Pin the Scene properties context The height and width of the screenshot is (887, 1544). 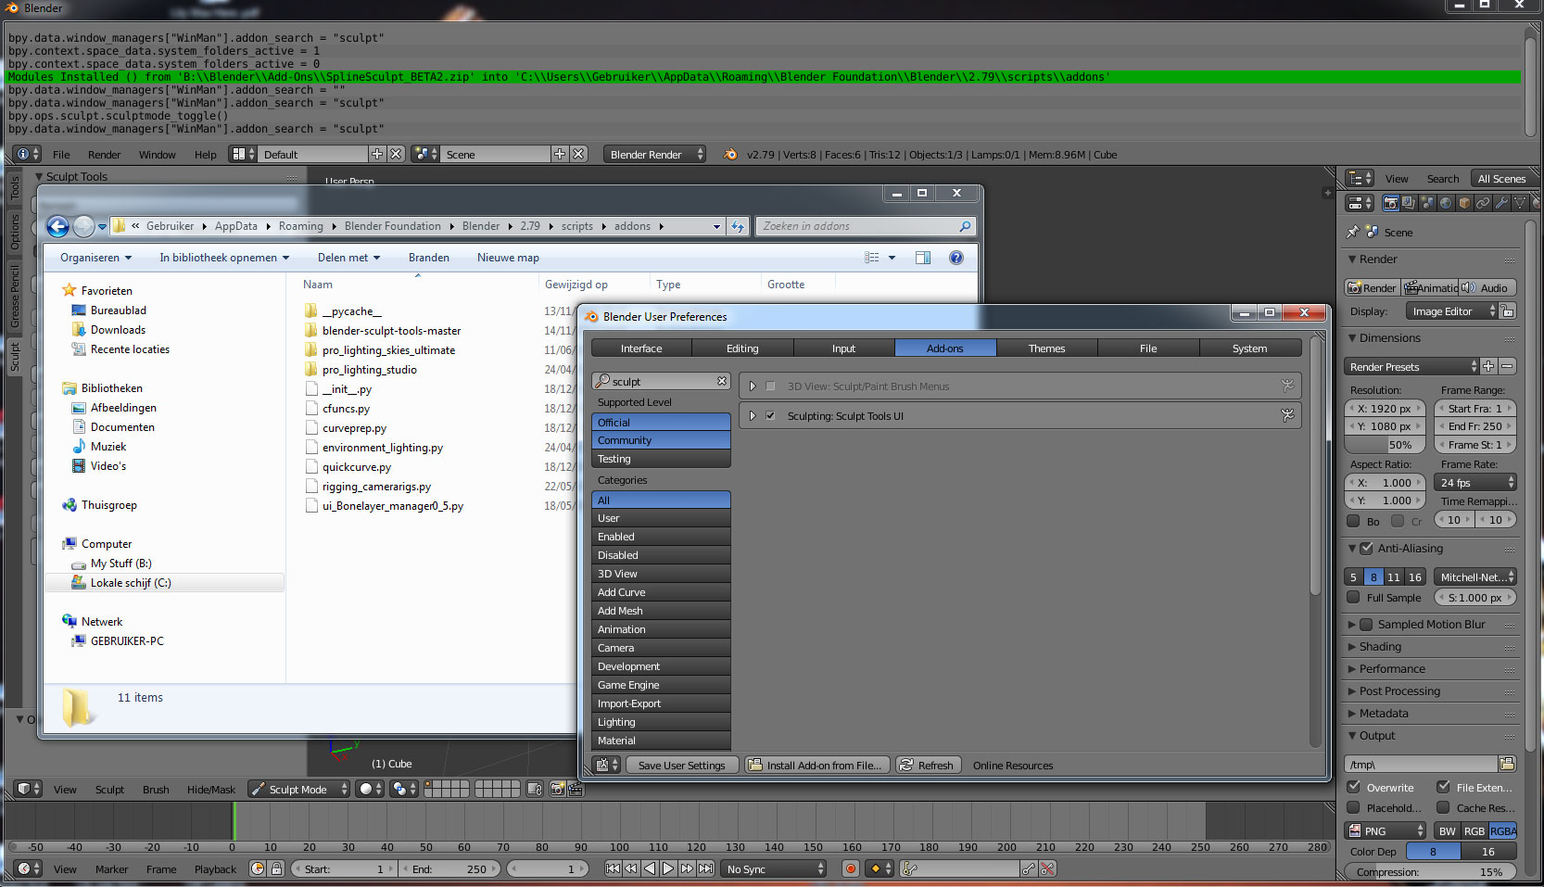coord(1353,232)
